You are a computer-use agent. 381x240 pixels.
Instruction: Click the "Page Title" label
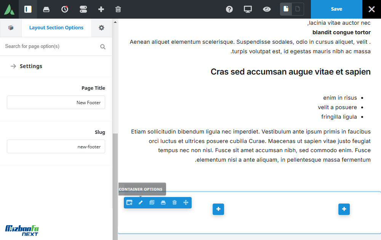point(93,88)
